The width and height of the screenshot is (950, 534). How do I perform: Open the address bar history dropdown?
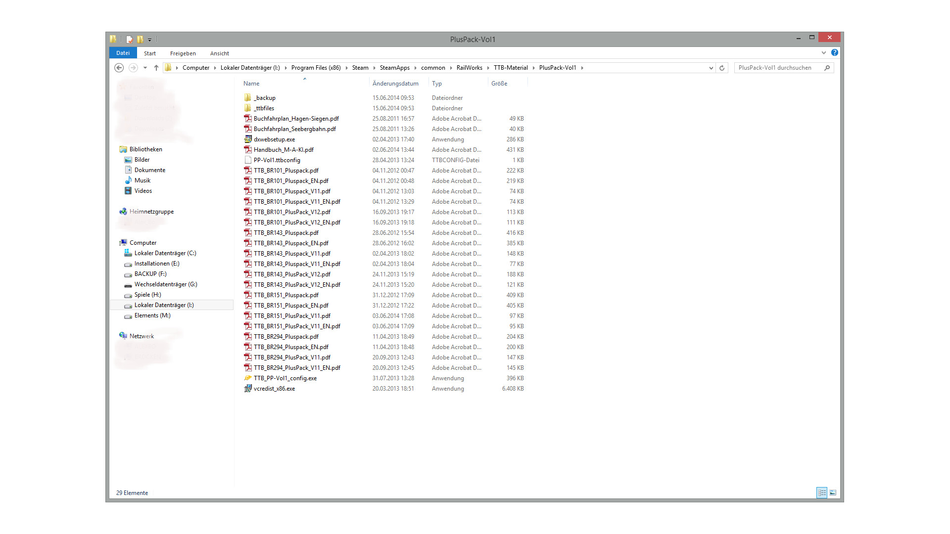(x=711, y=68)
